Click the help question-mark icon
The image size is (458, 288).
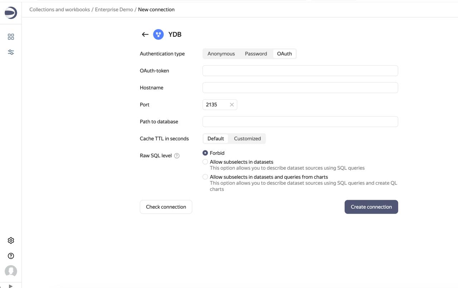[10, 255]
